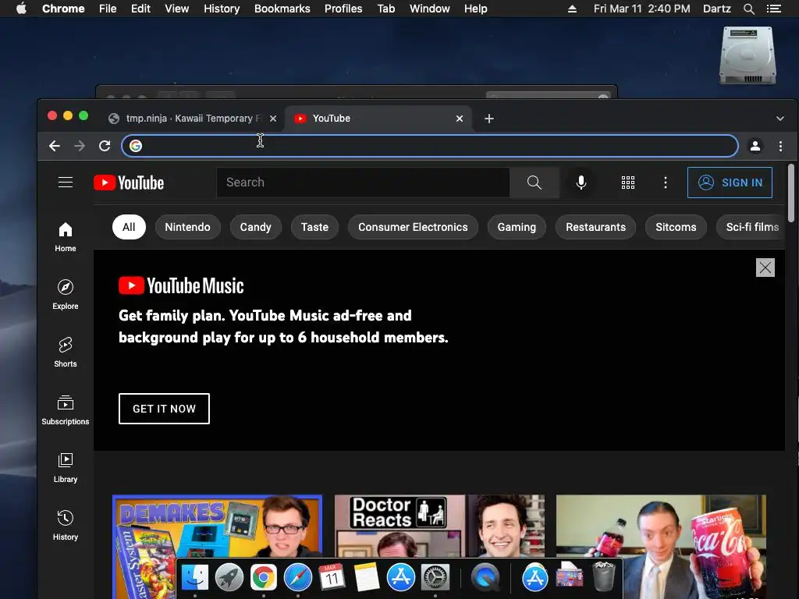Open a new Chrome tab
Image resolution: width=799 pixels, height=599 pixels.
click(488, 119)
